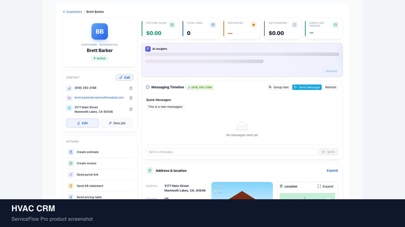Click the Send button next to message box
The image size is (405, 227).
coord(328,152)
